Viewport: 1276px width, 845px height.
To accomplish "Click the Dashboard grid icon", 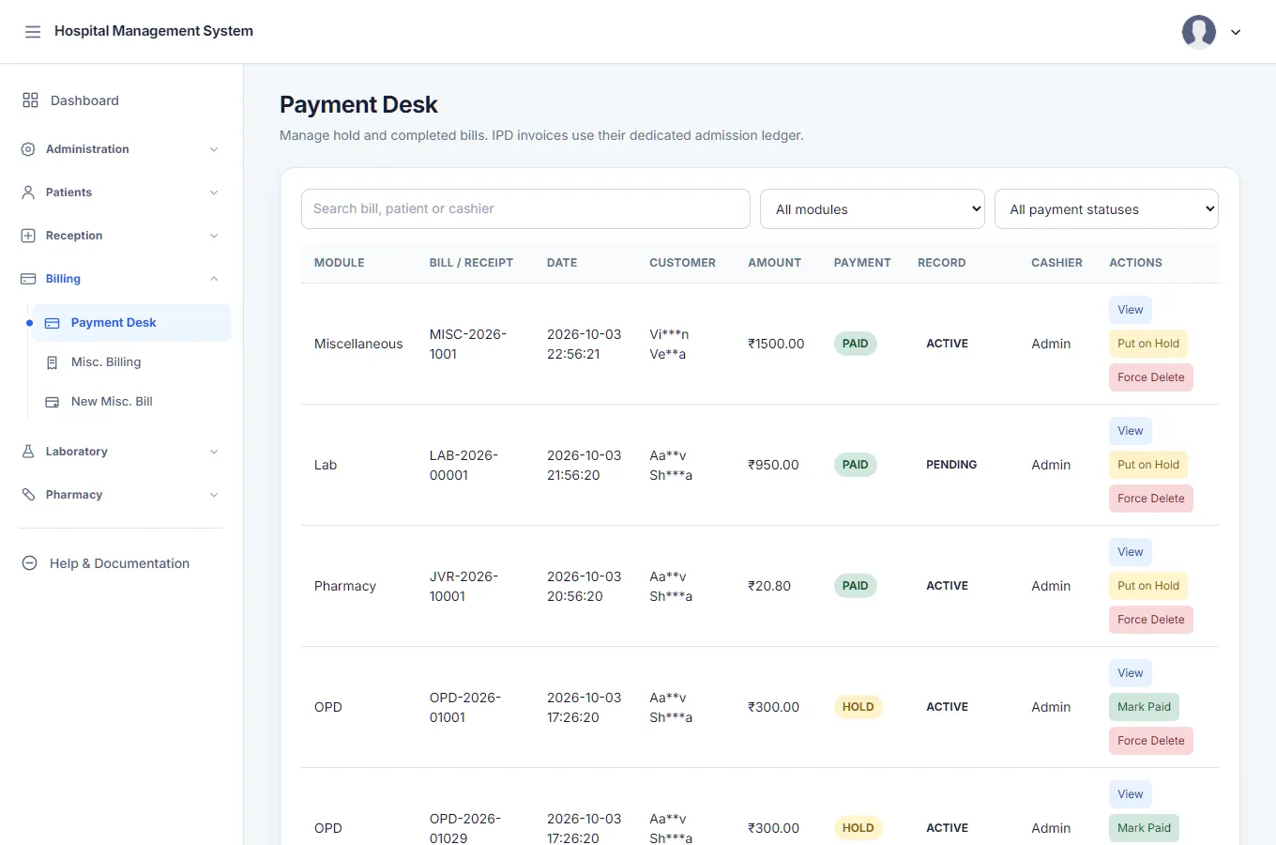I will [x=31, y=100].
